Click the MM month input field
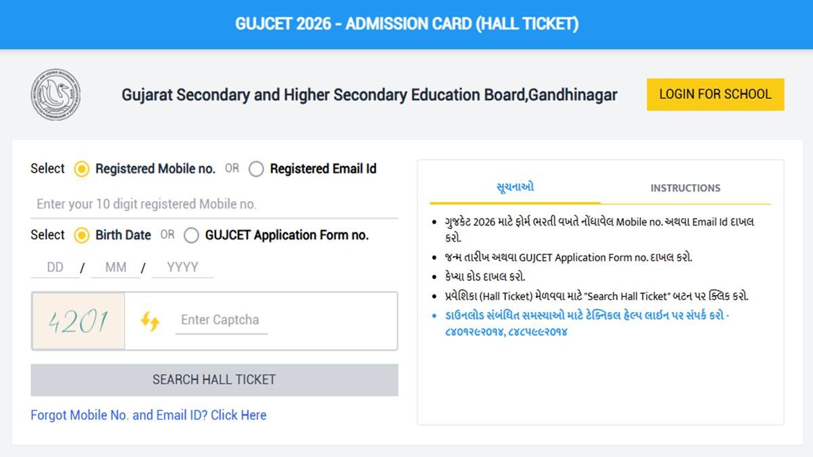The height and width of the screenshot is (457, 813). pos(116,267)
